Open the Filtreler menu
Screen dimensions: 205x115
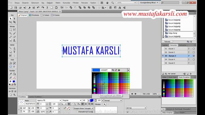coord(76,3)
